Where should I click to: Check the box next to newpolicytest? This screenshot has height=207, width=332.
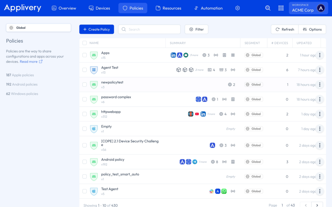[85, 84]
